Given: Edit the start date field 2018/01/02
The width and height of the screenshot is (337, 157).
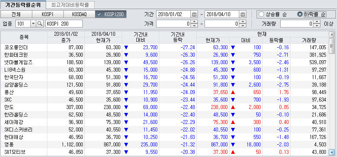Looking at the screenshot, I should [x=173, y=15].
